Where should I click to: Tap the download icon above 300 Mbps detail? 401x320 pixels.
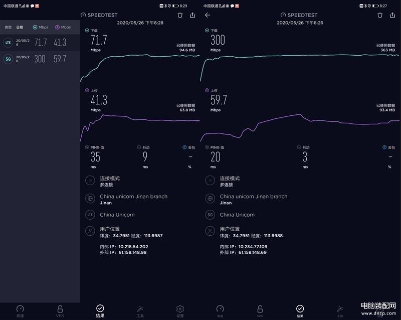click(x=207, y=30)
